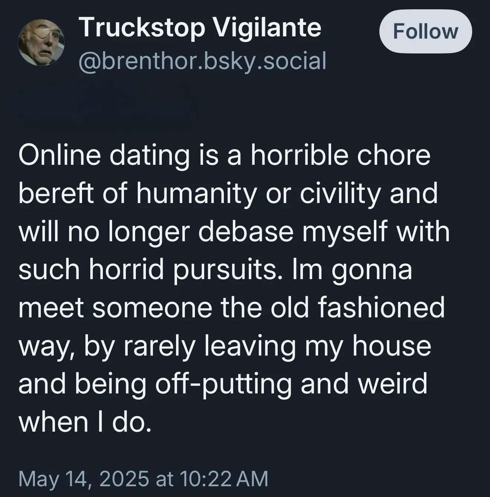The image size is (490, 497).
Task: Click the '10:22 AM' time text
Action: point(224,478)
